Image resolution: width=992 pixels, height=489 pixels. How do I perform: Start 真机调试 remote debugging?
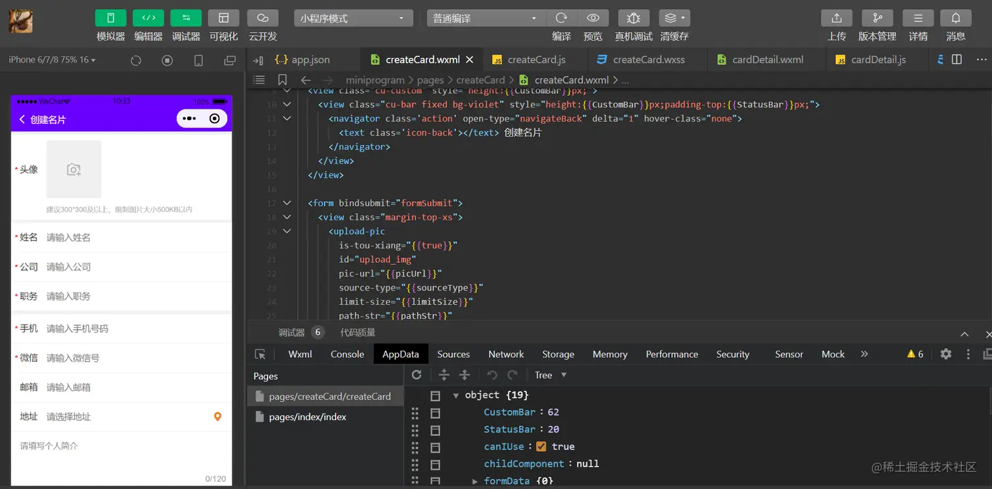click(633, 18)
